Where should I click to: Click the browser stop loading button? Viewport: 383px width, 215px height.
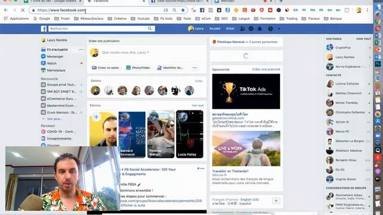tap(23, 10)
